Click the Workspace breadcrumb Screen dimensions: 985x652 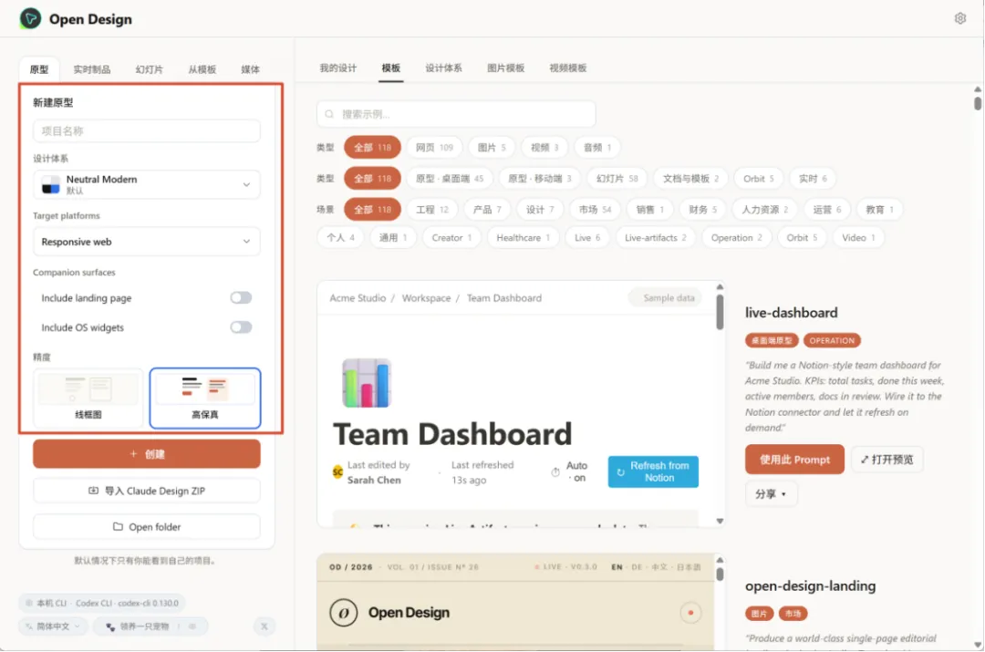pyautogui.click(x=426, y=298)
